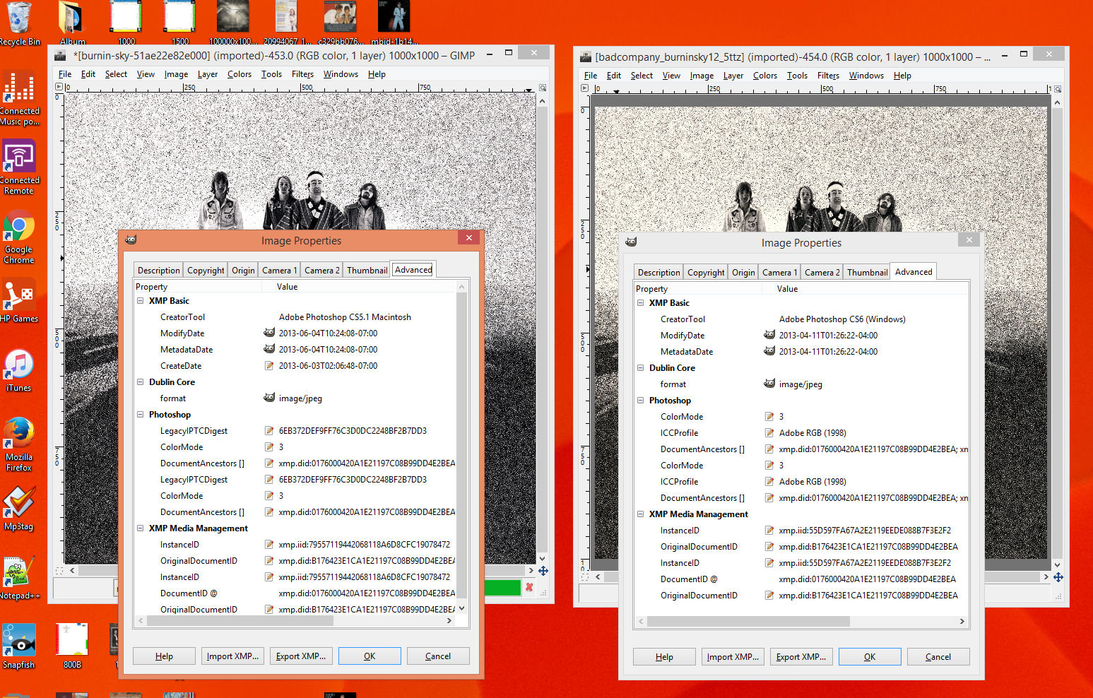Open ruler corner menu button in burnin-sky window

[x=59, y=87]
